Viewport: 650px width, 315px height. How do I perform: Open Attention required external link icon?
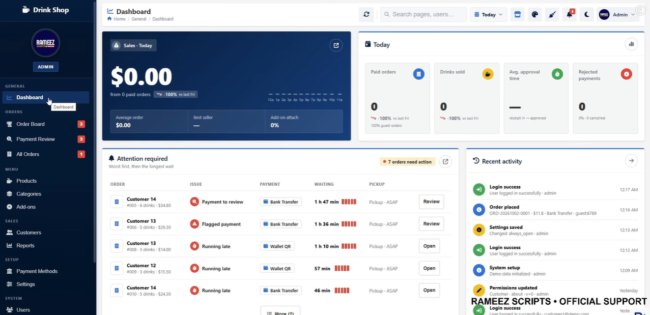pyautogui.click(x=445, y=161)
